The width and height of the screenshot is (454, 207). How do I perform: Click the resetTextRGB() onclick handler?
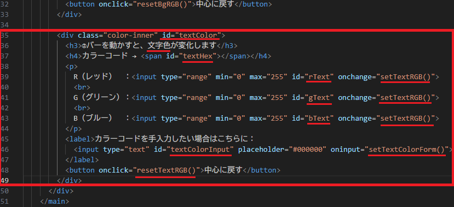tap(166, 170)
